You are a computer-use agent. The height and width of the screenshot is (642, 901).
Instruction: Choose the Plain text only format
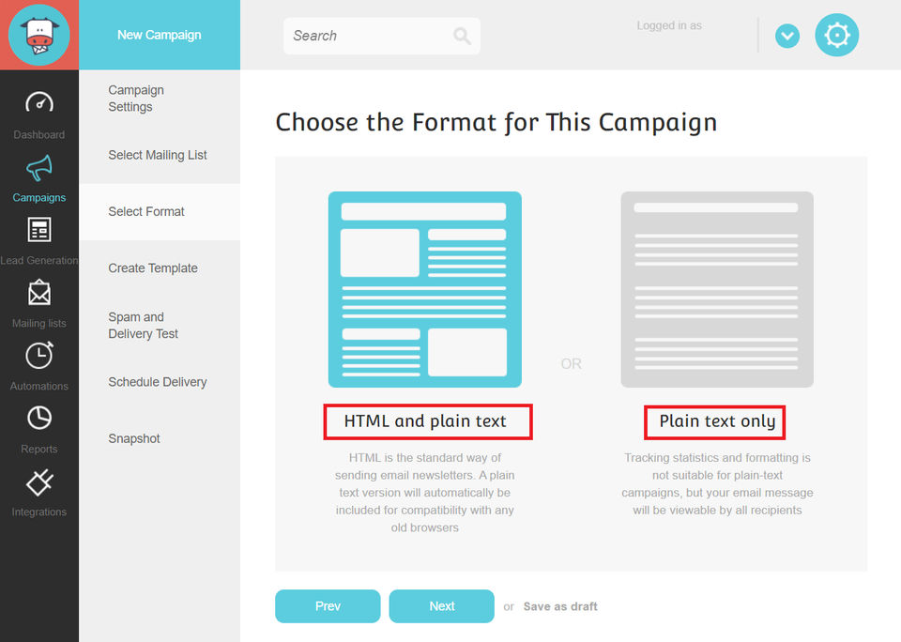point(717,290)
